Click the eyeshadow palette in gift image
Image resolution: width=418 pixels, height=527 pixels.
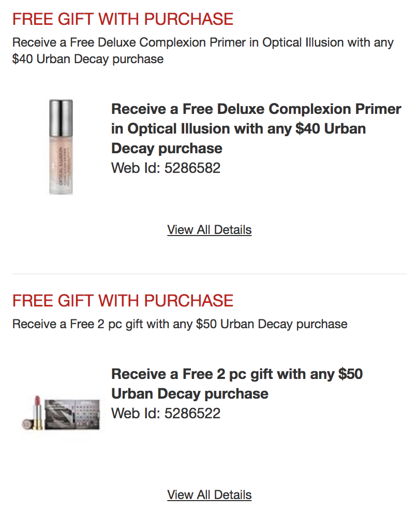(x=72, y=415)
